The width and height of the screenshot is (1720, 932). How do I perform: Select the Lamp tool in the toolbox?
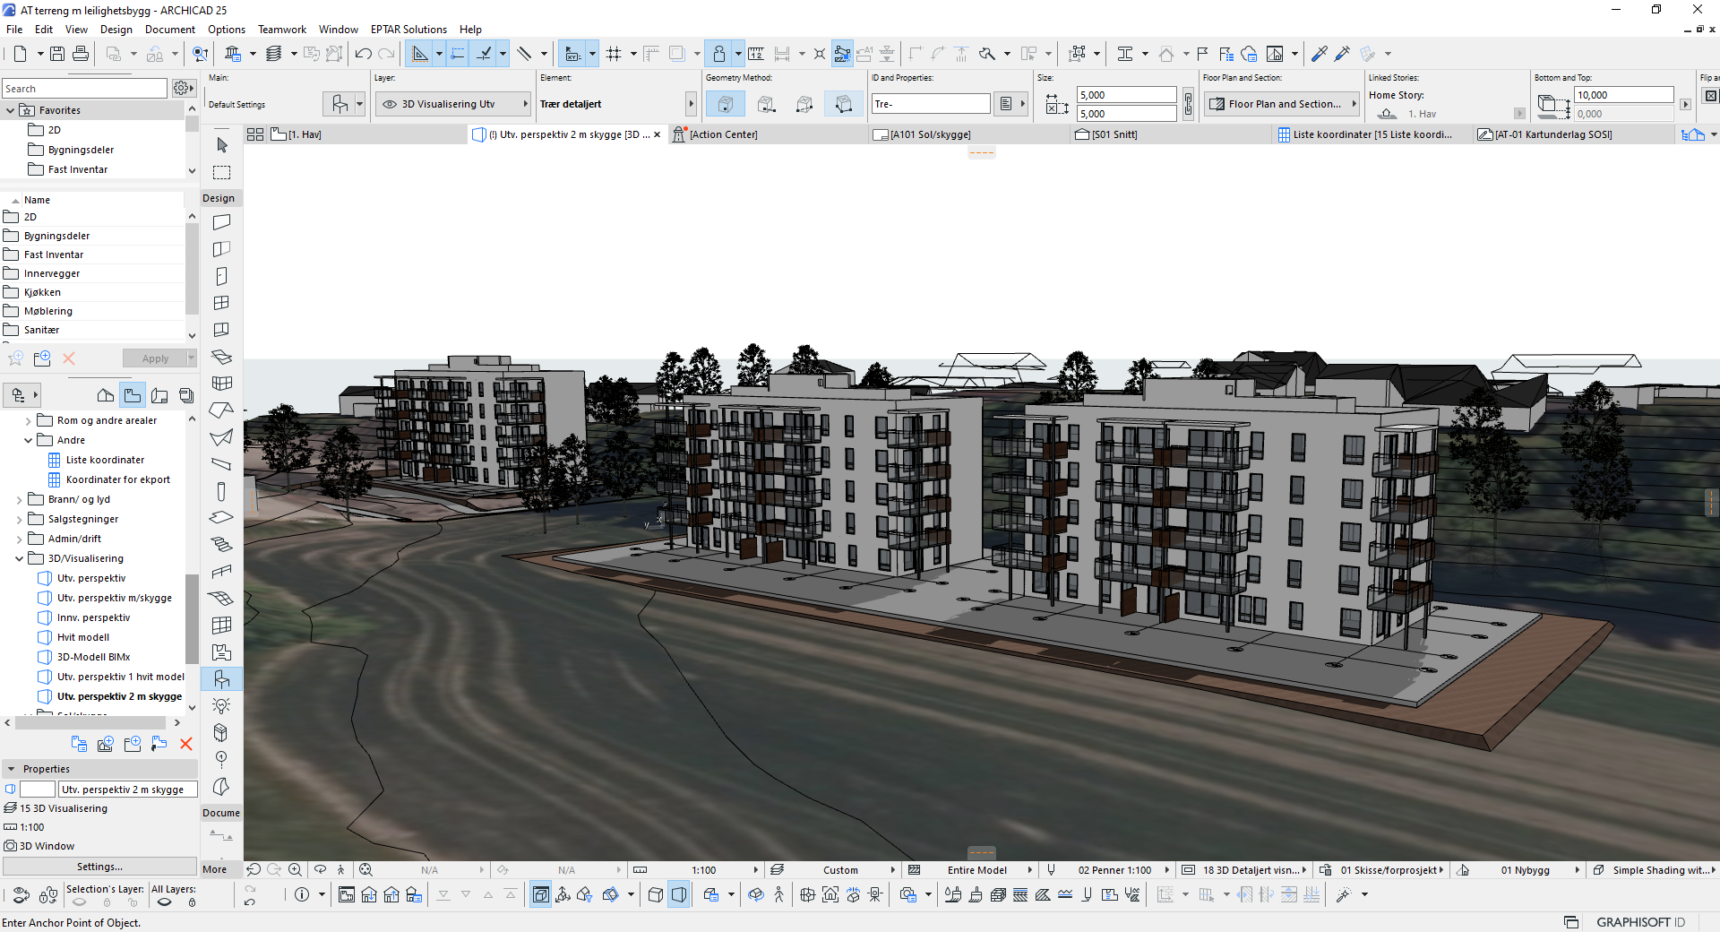(222, 706)
